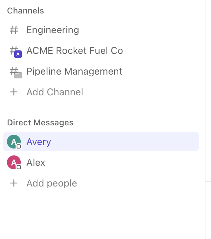
Task: Click Avery's green avatar
Action: click(13, 141)
